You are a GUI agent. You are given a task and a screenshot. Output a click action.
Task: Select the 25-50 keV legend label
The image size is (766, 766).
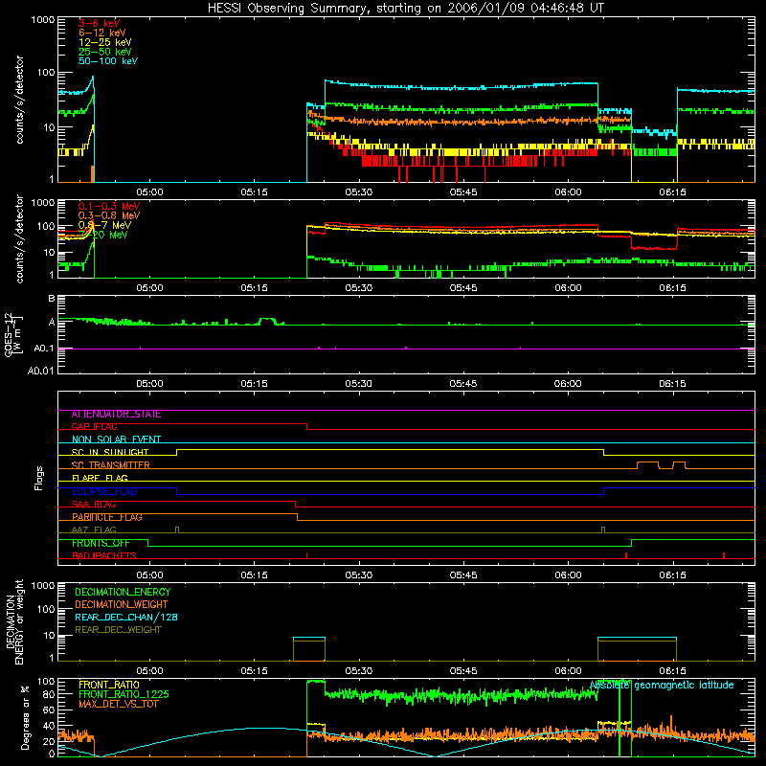pyautogui.click(x=105, y=52)
